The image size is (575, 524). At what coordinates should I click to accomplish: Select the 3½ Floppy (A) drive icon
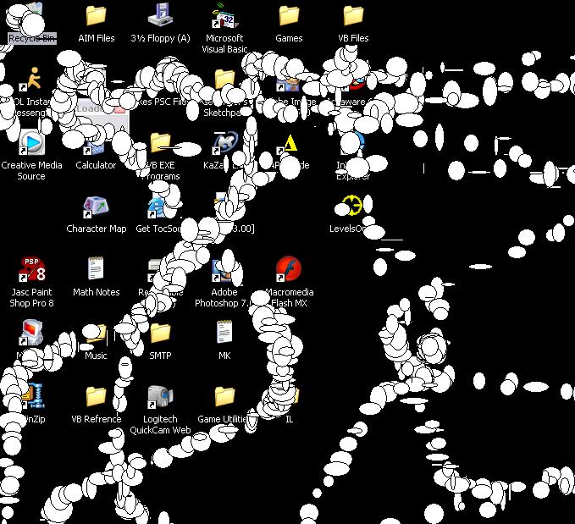[160, 16]
